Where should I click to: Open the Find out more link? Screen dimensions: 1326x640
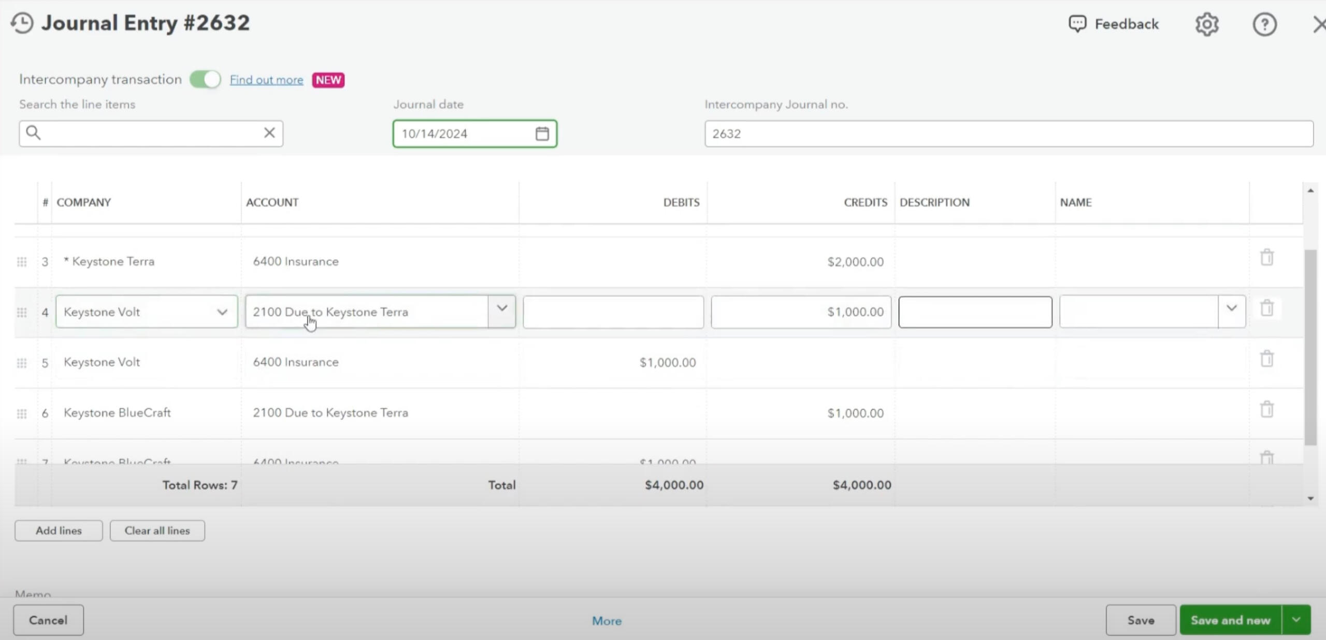click(x=266, y=80)
